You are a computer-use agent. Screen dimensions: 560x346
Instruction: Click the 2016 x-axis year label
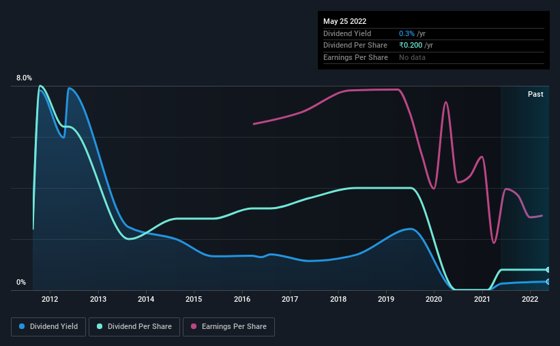pos(242,299)
